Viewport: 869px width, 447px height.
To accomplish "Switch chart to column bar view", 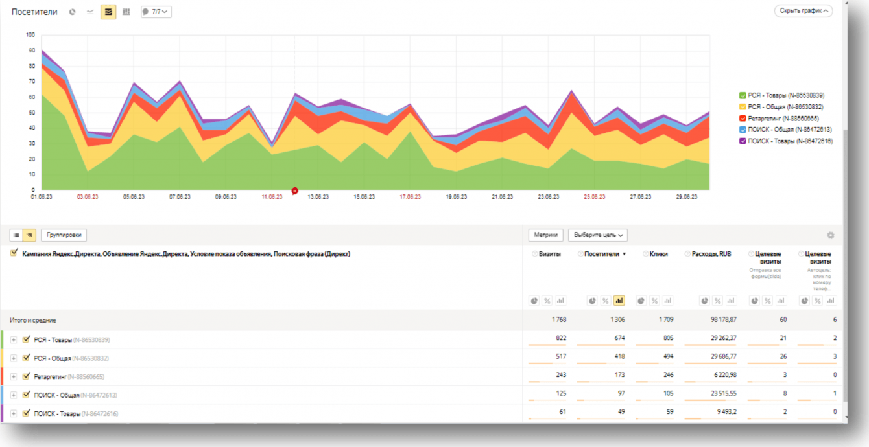I will (x=126, y=12).
